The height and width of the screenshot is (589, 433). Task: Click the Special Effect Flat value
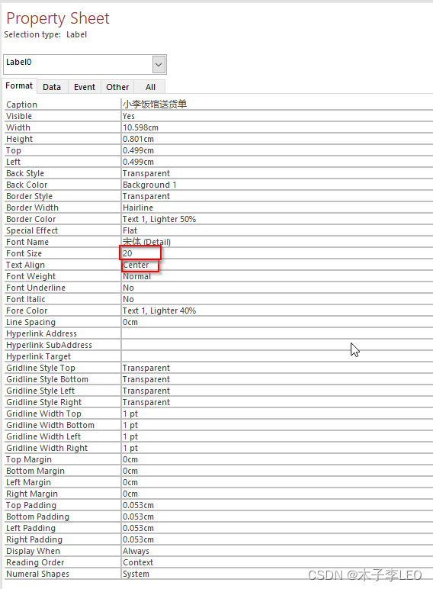277,230
